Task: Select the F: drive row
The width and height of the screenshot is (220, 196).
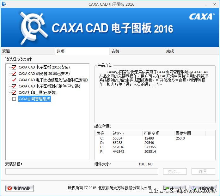Action: (155, 151)
